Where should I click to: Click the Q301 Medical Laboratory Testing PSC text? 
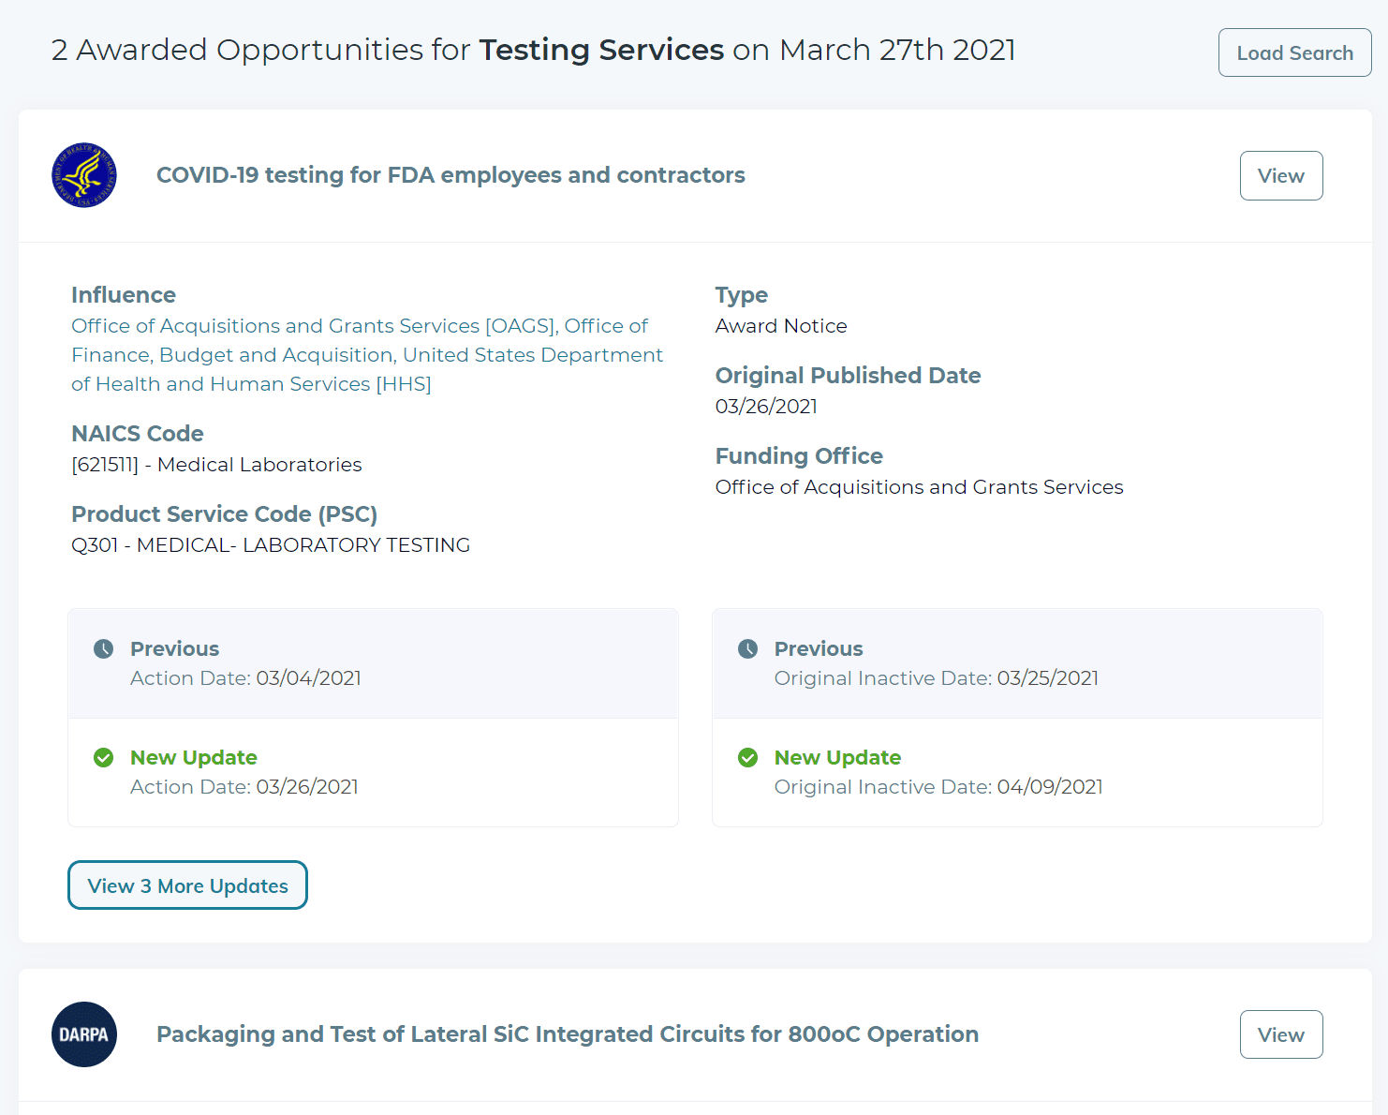(x=271, y=545)
